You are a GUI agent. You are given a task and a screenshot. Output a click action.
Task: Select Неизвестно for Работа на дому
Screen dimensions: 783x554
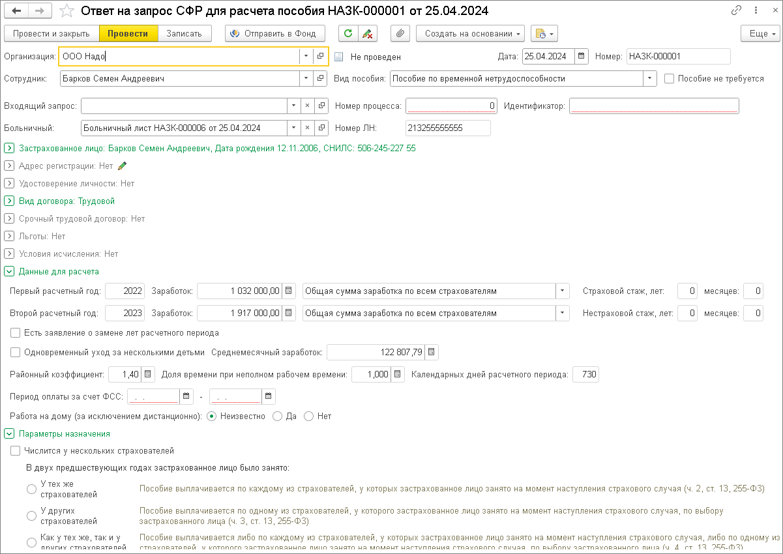pyautogui.click(x=211, y=416)
